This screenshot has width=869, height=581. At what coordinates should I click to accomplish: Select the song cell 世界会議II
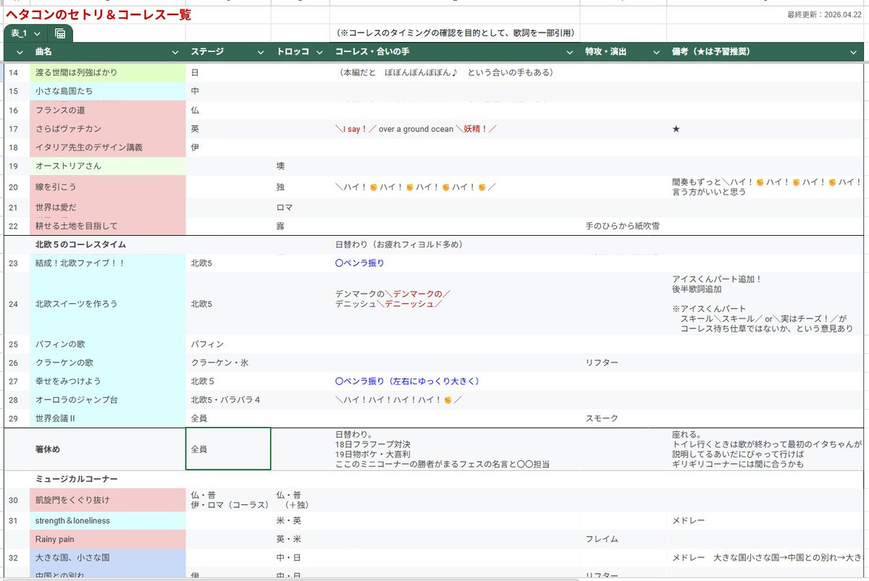coord(108,419)
